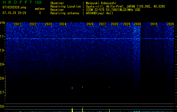Click the 2027 time marker
This screenshot has width=177, height=112.
pos(102,24)
